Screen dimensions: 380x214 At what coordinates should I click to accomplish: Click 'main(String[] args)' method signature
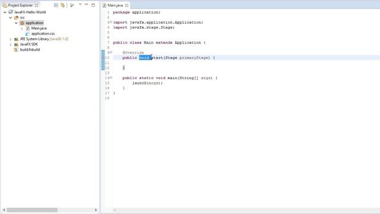click(190, 78)
